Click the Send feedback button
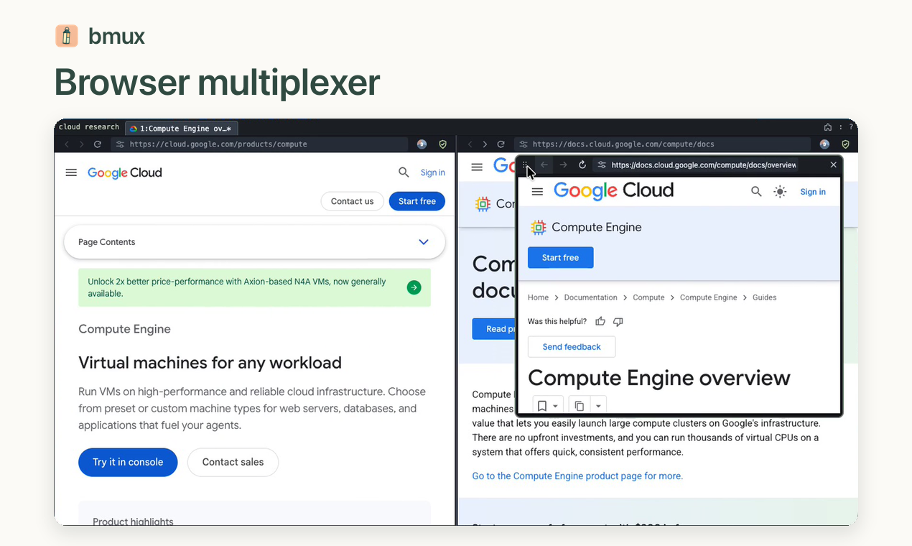This screenshot has width=912, height=546. [x=572, y=347]
